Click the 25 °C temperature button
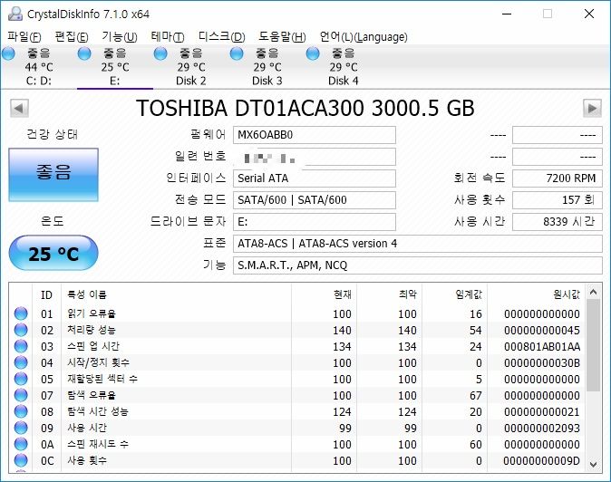 (53, 253)
